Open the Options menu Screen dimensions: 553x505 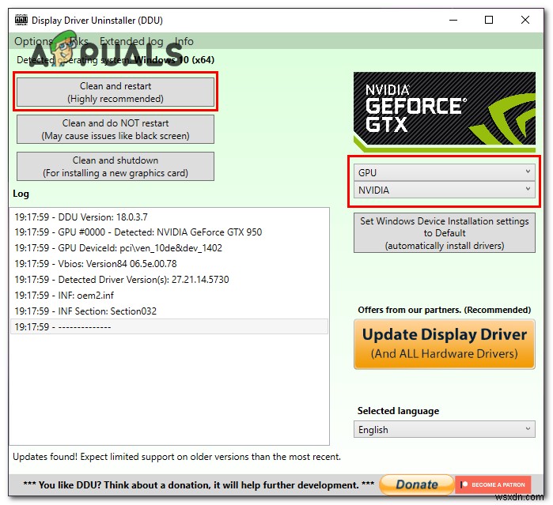pos(33,41)
